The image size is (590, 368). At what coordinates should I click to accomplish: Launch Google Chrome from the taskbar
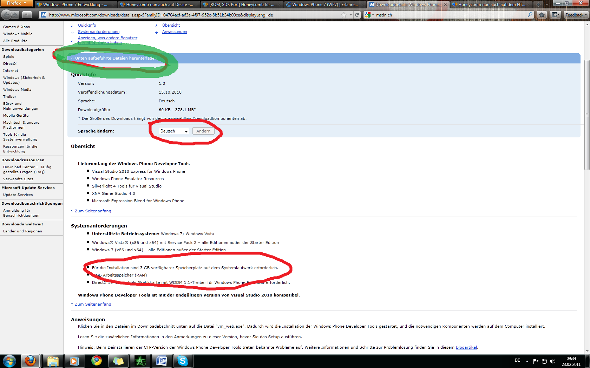(x=96, y=361)
